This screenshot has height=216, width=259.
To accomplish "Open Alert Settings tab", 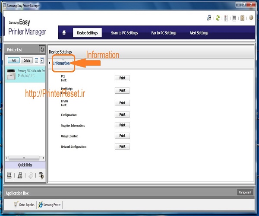I will coord(199,33).
